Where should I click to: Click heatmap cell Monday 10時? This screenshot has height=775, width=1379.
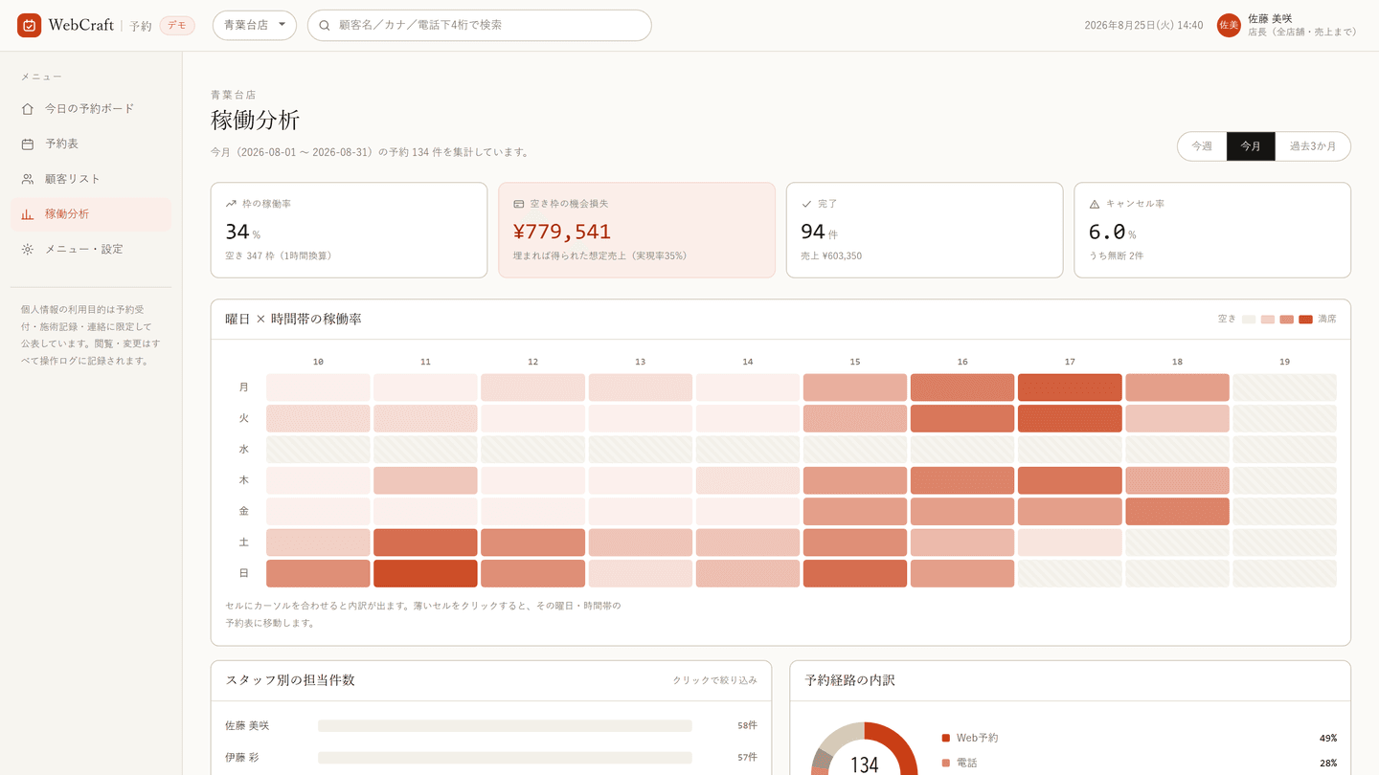tap(318, 387)
